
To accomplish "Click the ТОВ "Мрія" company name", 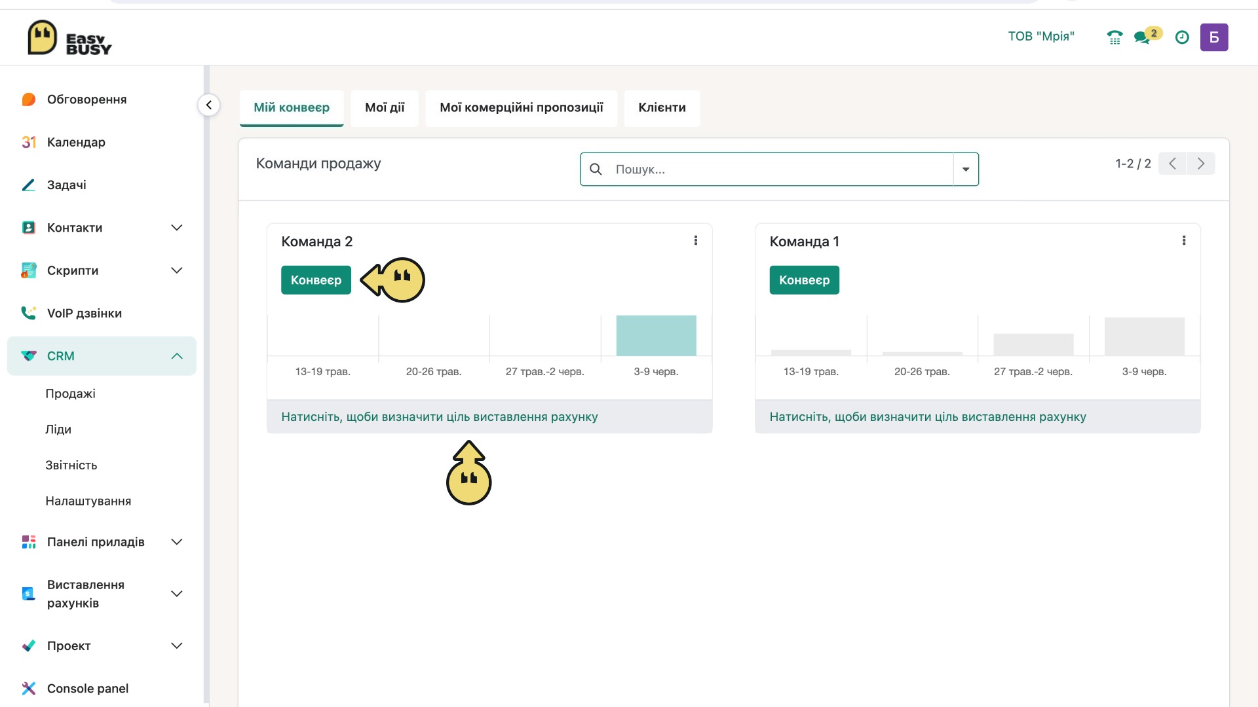I will pyautogui.click(x=1041, y=37).
